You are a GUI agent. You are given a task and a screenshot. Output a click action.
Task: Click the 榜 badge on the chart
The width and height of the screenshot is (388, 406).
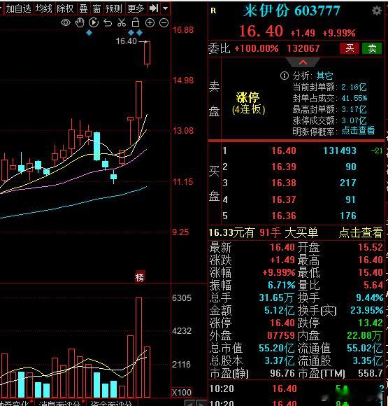tap(140, 277)
